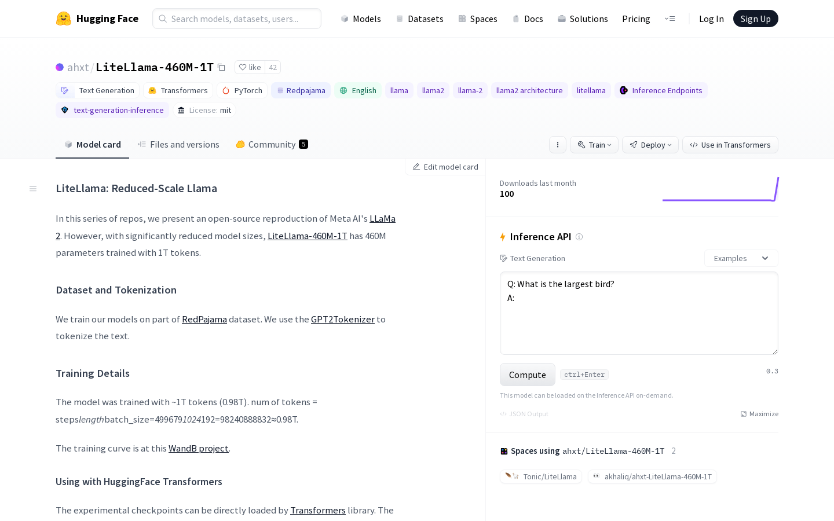Screen dimensions: 834x521
Task: Open the Transformers library link
Action: 318,510
